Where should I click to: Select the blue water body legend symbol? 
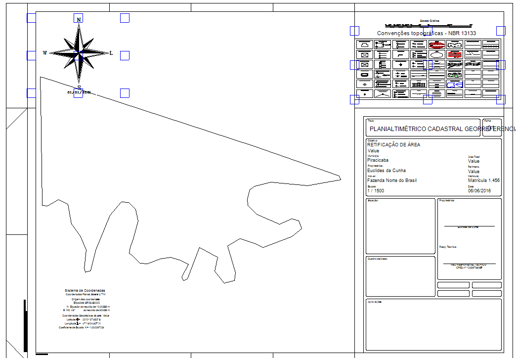[454, 85]
